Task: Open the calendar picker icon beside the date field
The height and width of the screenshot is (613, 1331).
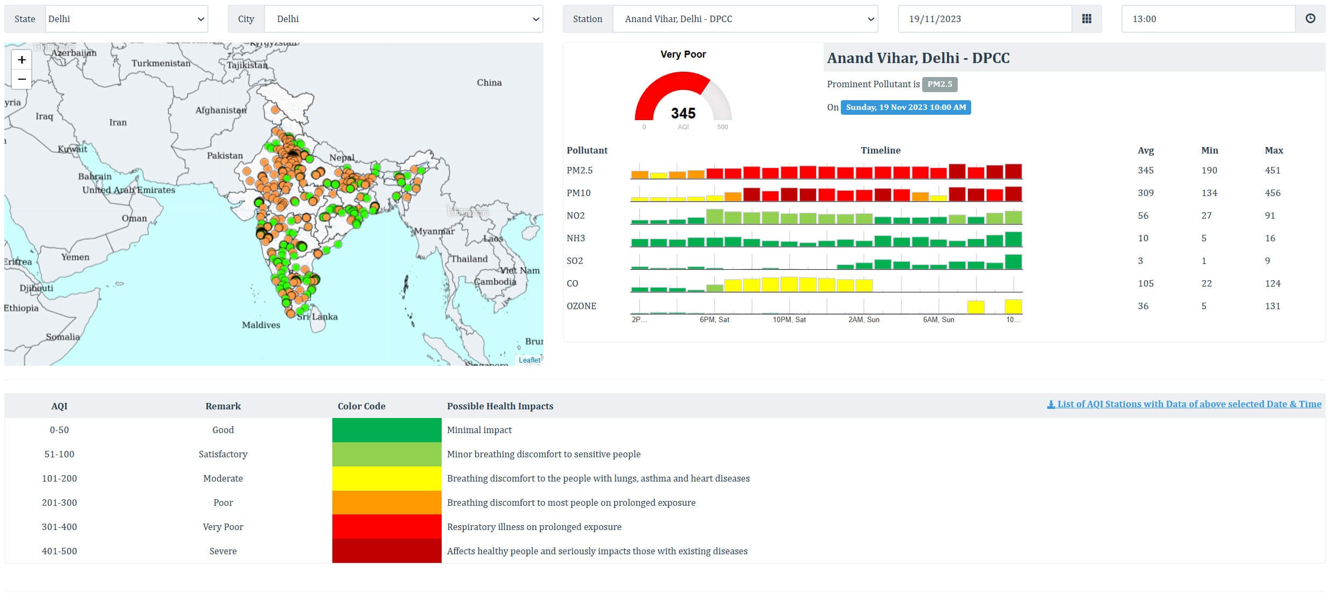Action: pos(1086,18)
